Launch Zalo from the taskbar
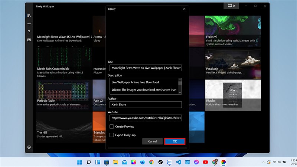The width and height of the screenshot is (297, 167). (x=169, y=162)
